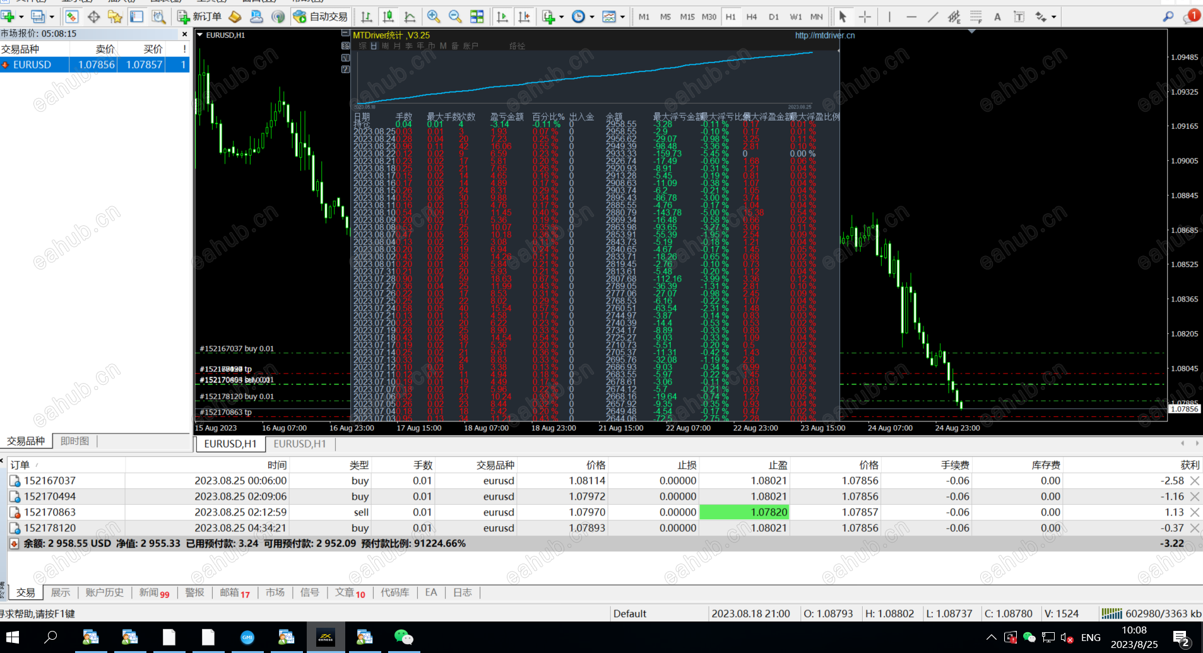The image size is (1203, 653).
Task: Open the 账户历史 account history tab
Action: [x=105, y=592]
